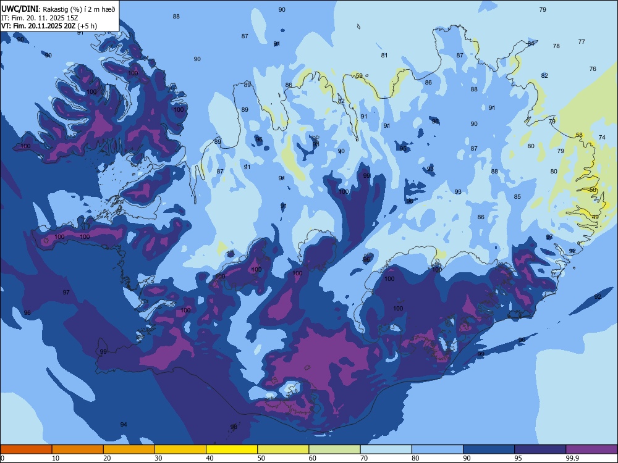Click the light blue 80–90 legend swatch
This screenshot has height=463, width=618.
437,449
